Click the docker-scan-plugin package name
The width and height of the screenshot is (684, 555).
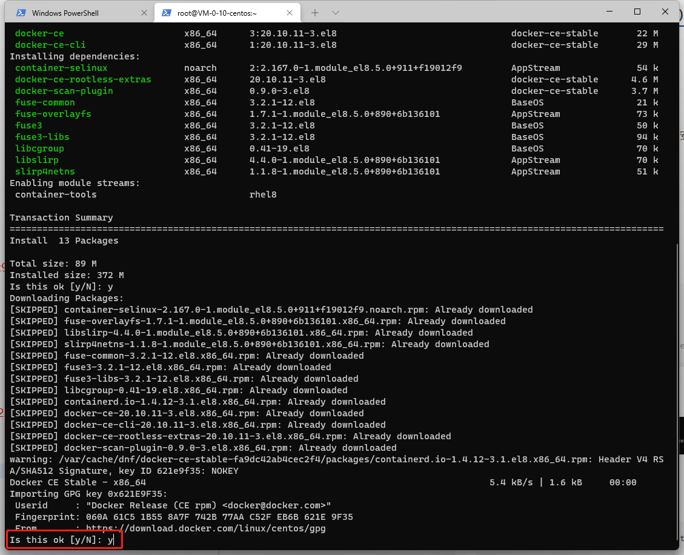point(64,91)
